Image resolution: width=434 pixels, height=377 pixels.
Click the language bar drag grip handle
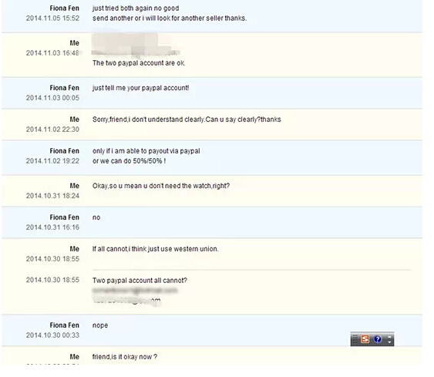355,339
